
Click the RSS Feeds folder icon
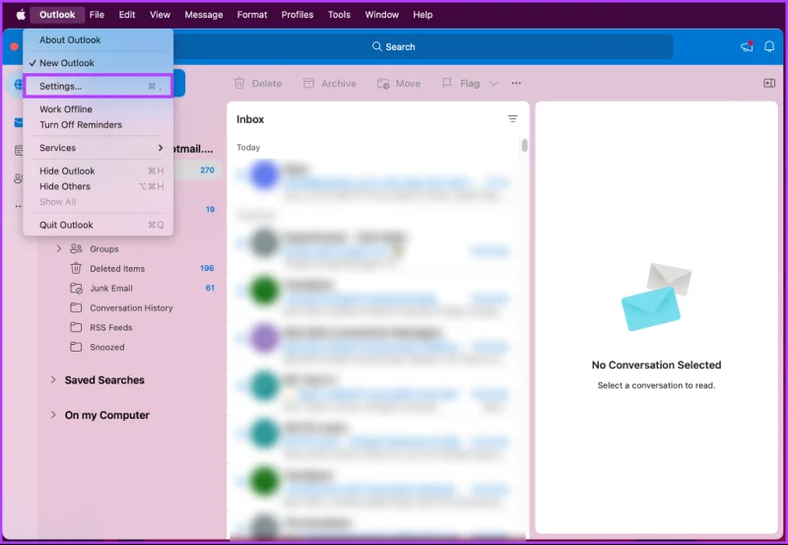(x=76, y=327)
